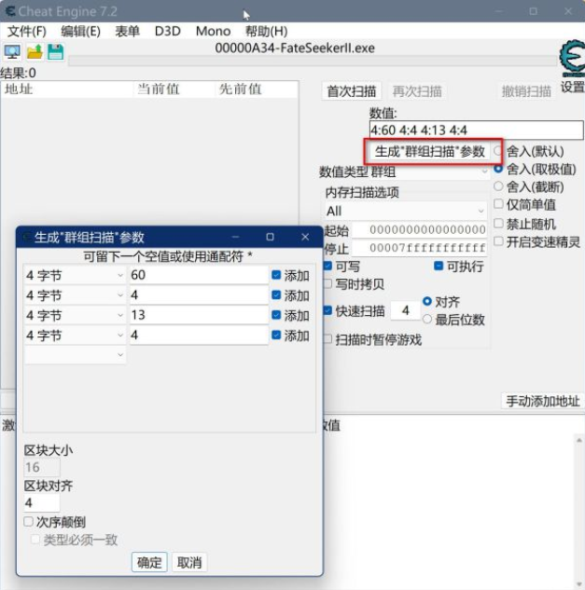The width and height of the screenshot is (585, 590).
Task: Select the 舍入(默认) radio button
Action: point(498,151)
